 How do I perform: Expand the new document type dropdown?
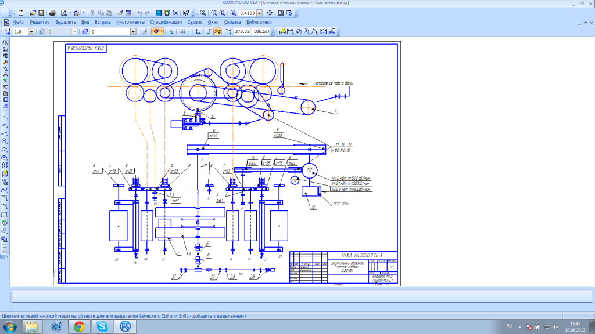coord(27,13)
